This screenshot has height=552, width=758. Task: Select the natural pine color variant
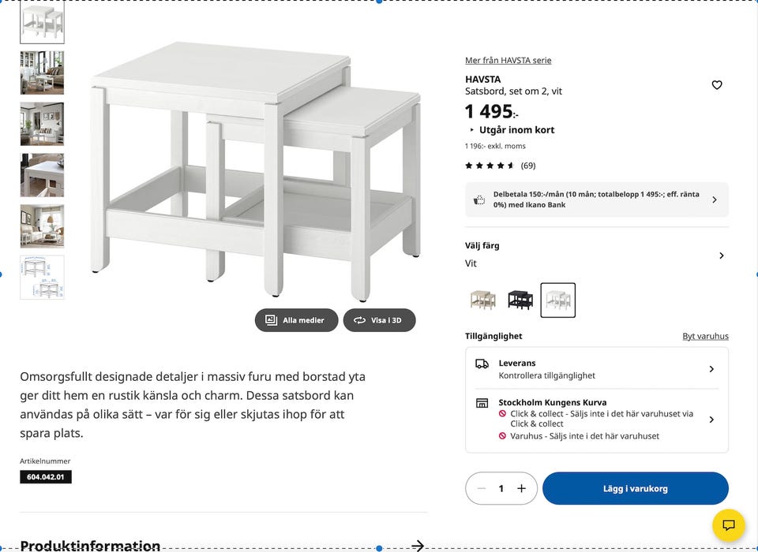(482, 300)
